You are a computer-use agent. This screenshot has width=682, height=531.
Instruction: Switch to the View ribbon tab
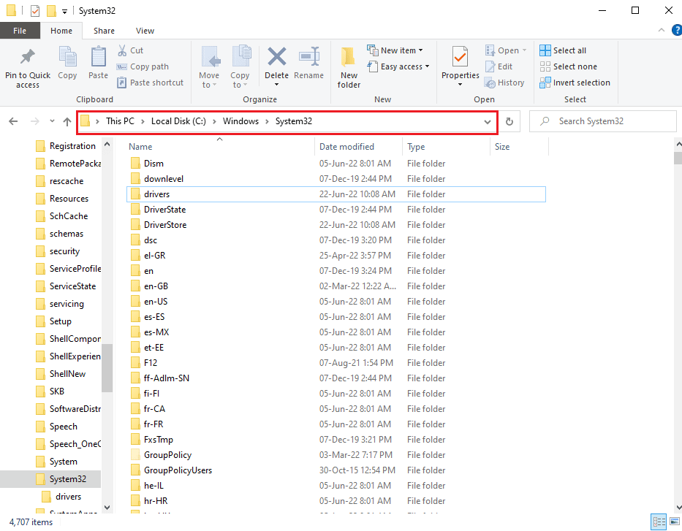pos(145,31)
